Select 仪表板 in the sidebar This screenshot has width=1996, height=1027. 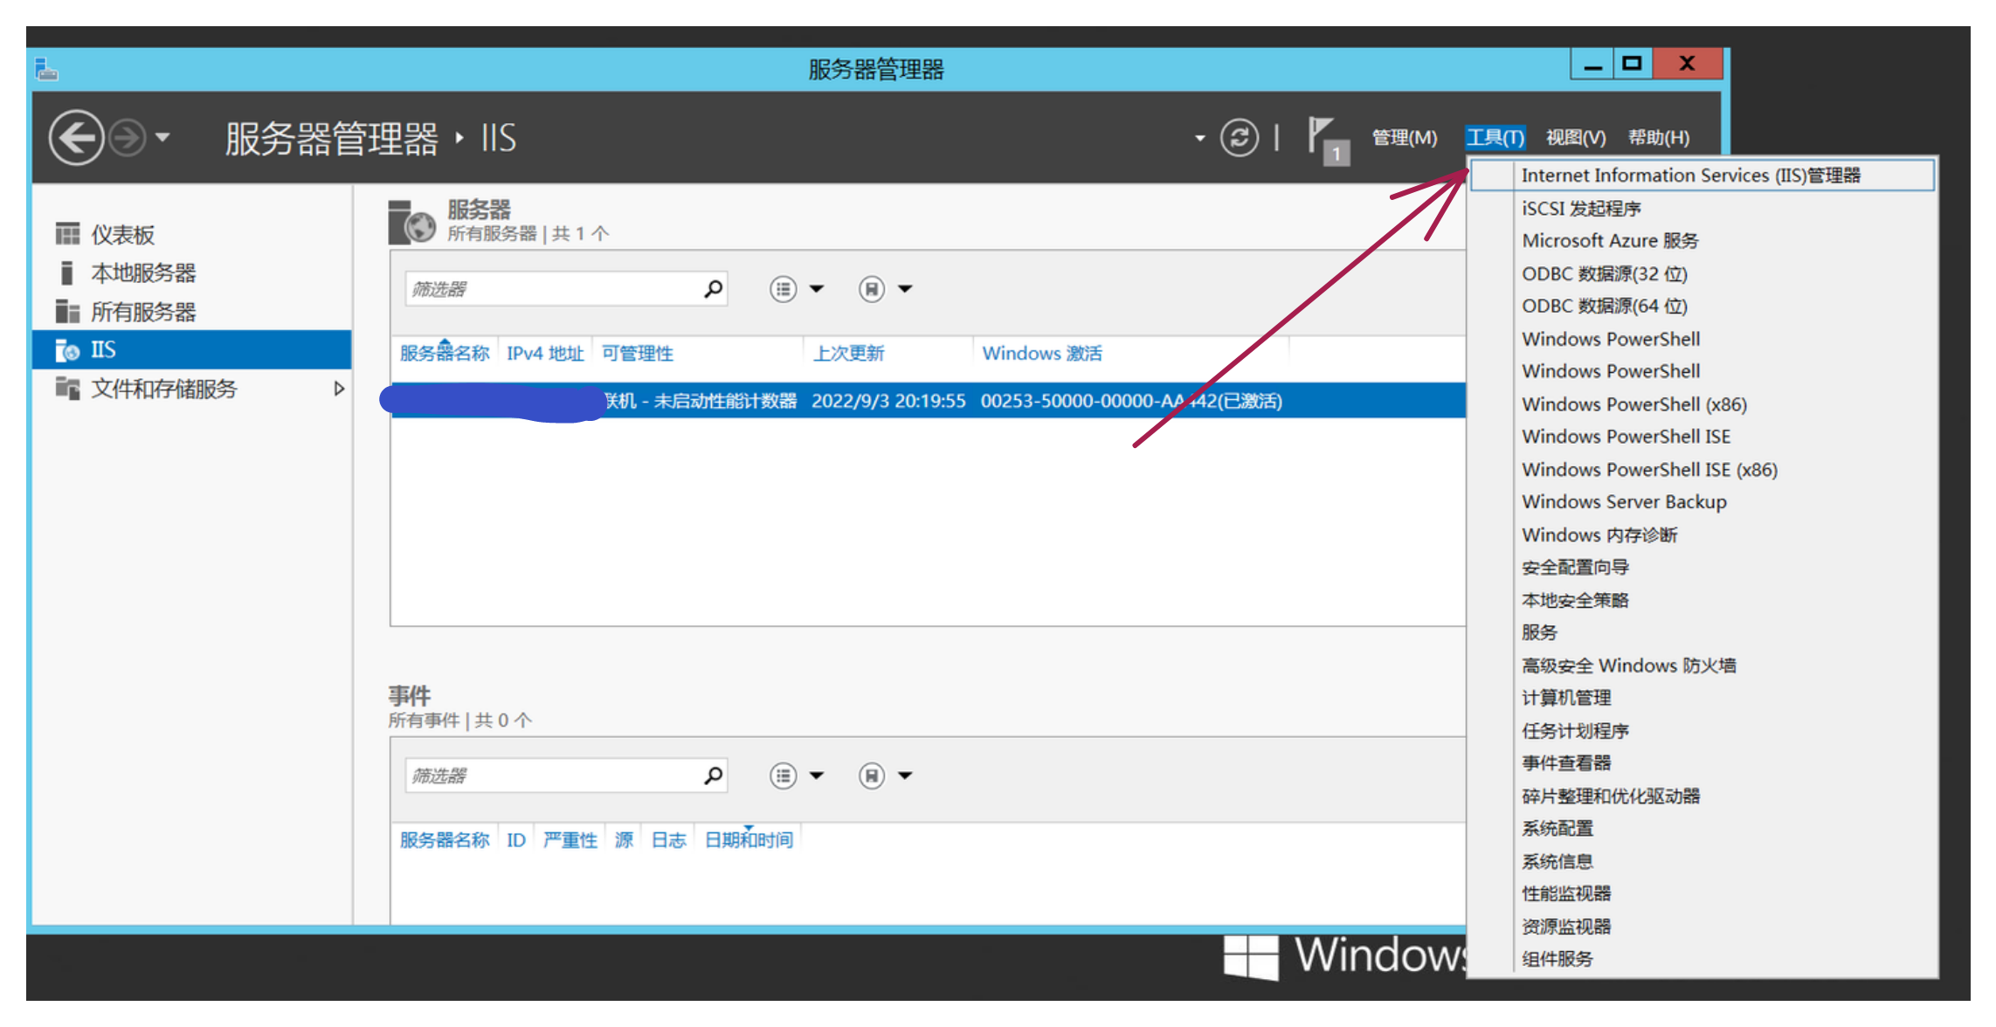coord(122,234)
